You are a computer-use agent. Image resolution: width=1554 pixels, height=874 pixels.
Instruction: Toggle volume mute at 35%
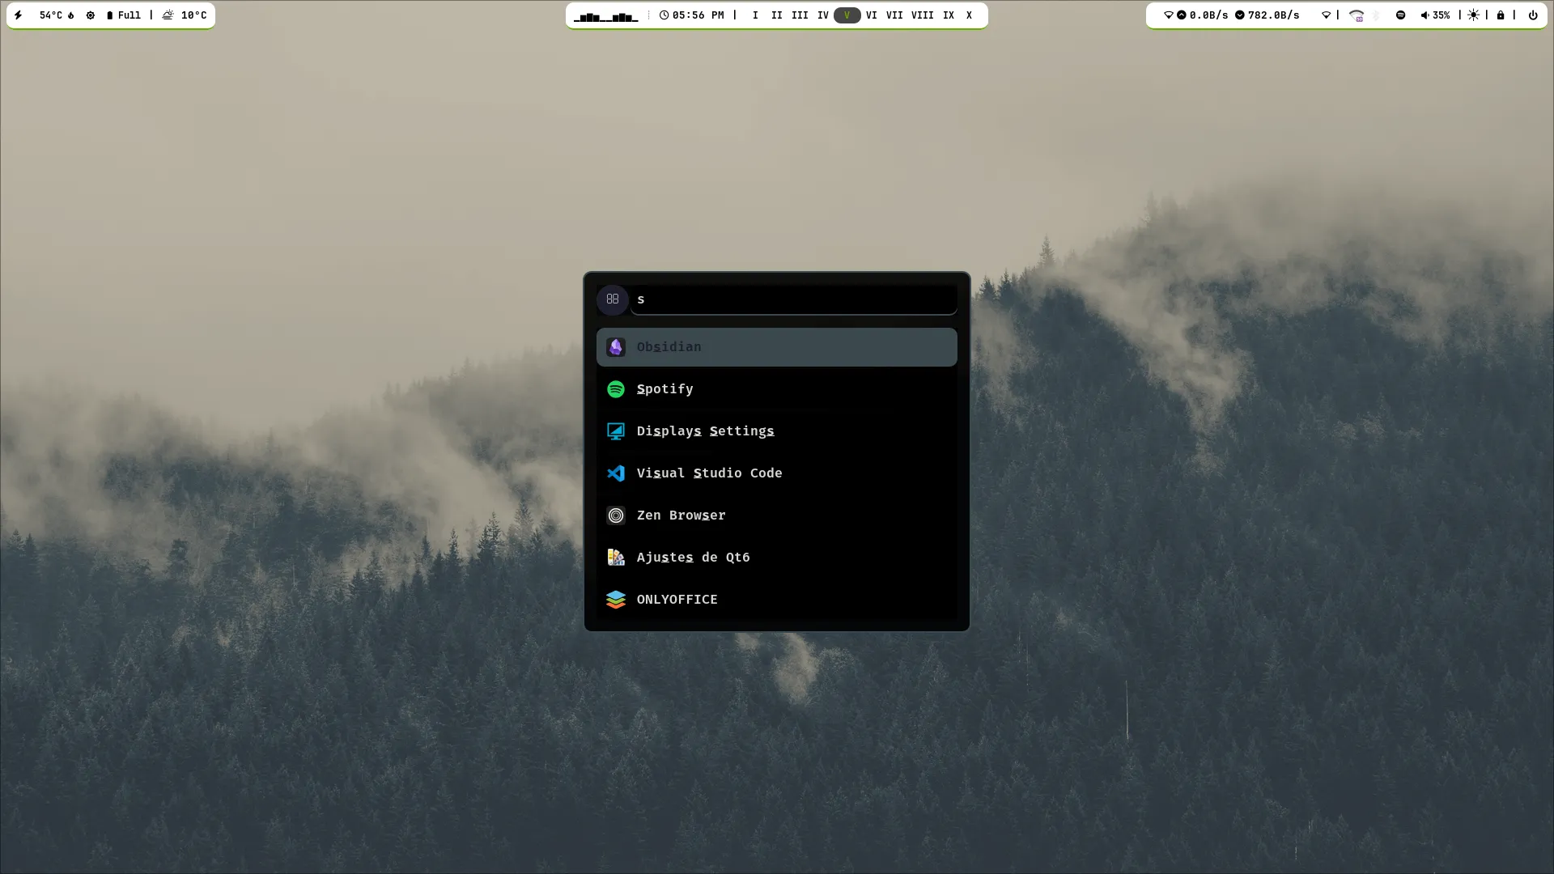[1435, 15]
